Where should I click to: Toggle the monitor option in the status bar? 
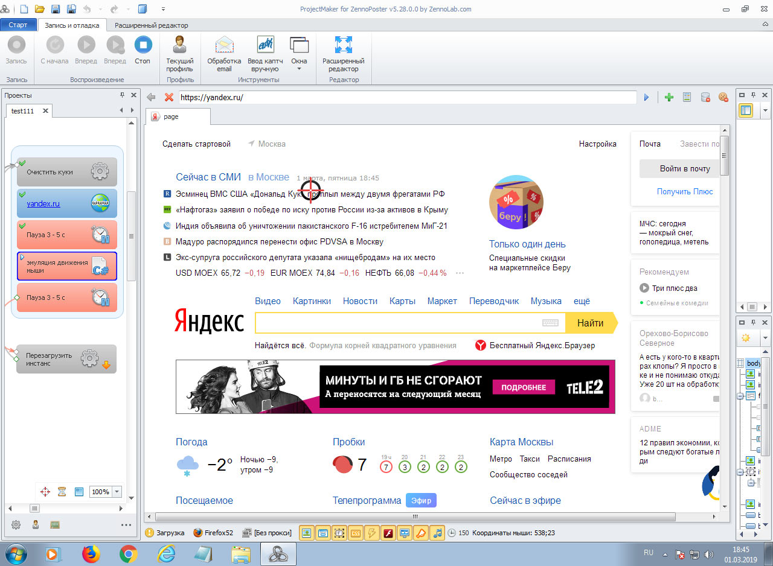point(405,533)
